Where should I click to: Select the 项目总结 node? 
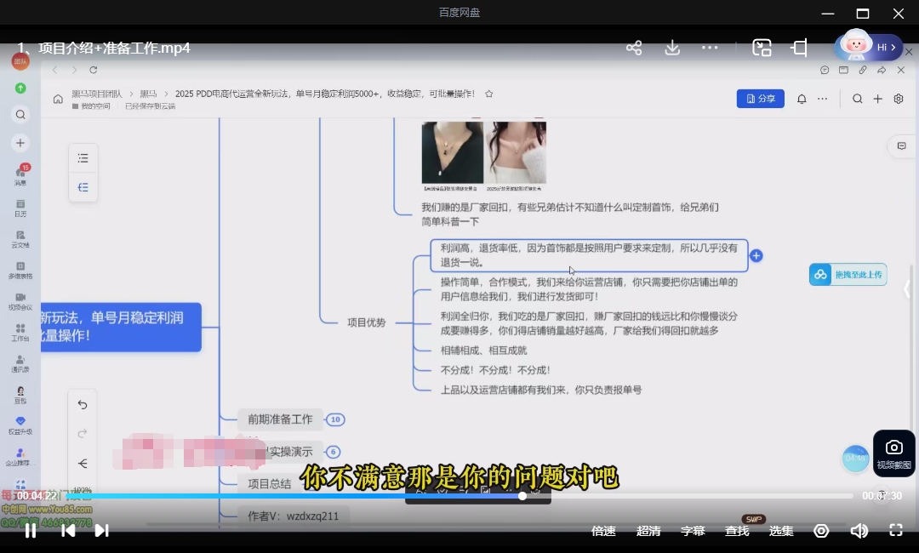coord(269,484)
